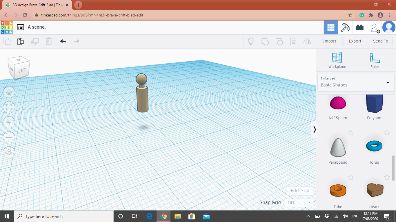
Task: Zoom in with the plus button
Action: [x=9, y=122]
